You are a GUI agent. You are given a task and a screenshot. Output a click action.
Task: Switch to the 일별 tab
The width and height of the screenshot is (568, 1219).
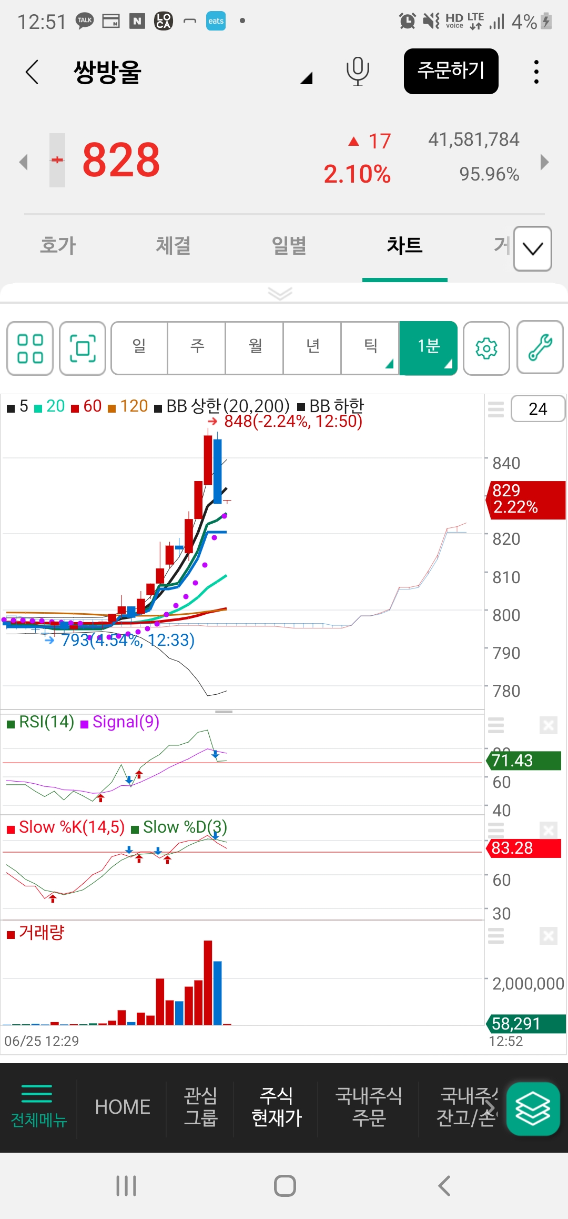coord(289,245)
